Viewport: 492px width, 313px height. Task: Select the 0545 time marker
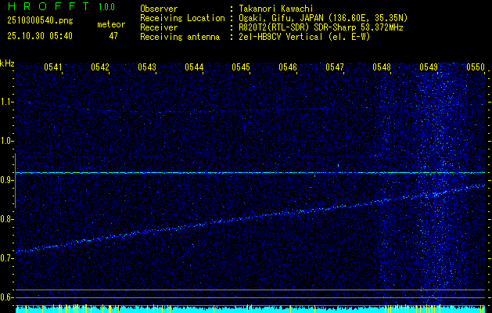tap(241, 68)
